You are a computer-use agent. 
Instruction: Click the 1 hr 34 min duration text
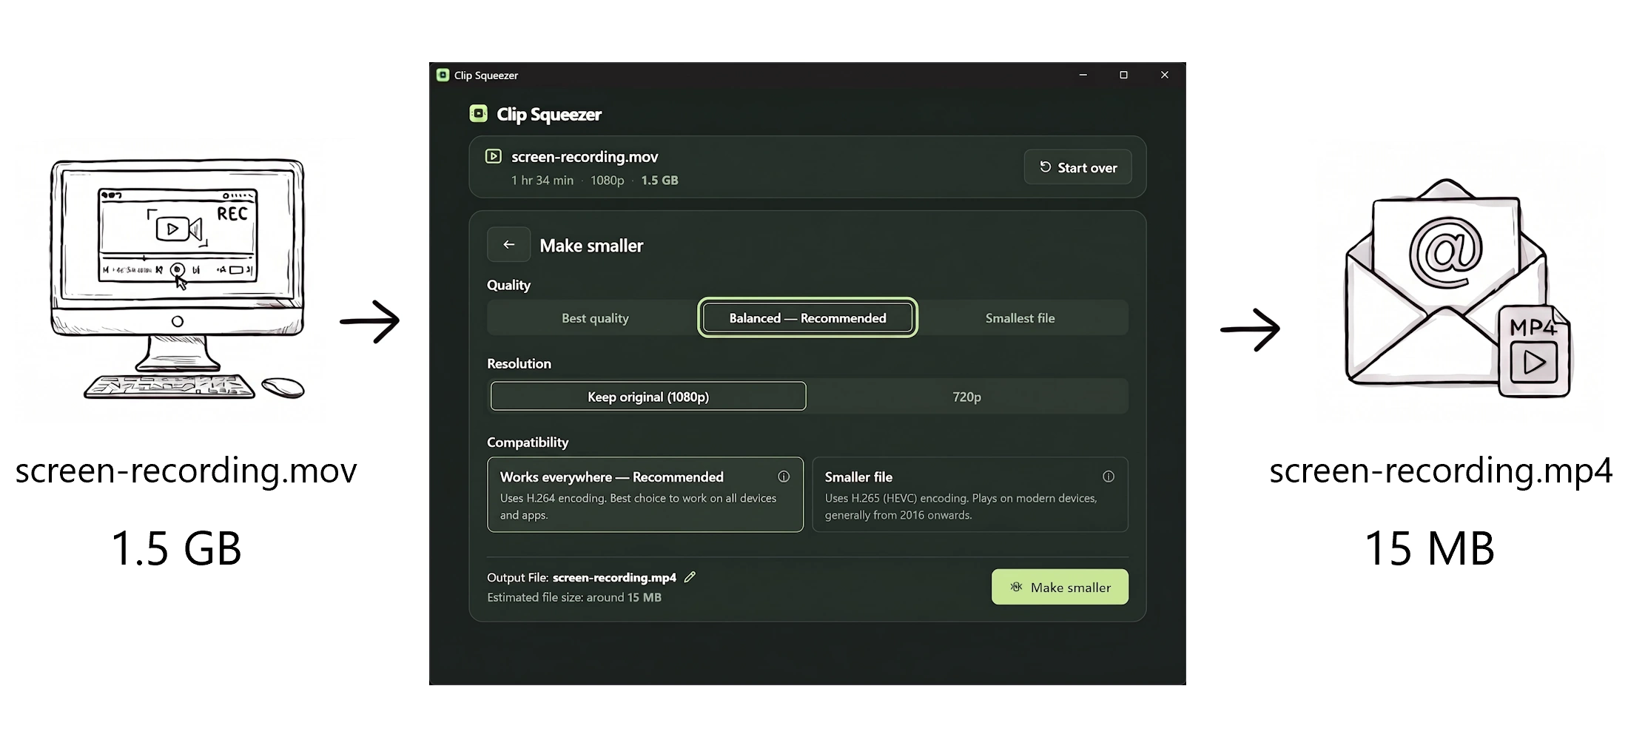[542, 180]
